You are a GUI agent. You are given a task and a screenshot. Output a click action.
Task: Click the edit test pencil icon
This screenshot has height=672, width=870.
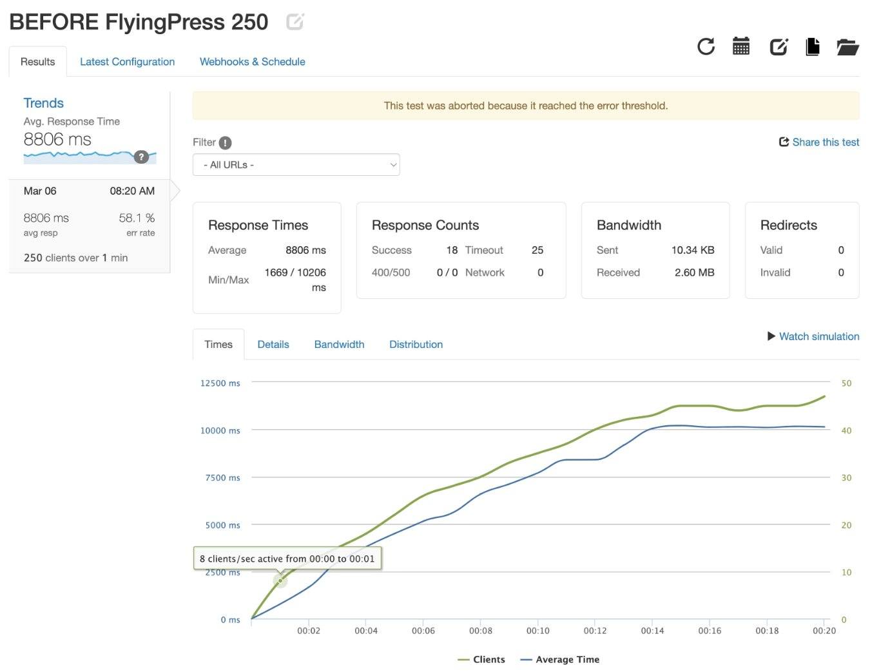tap(778, 46)
